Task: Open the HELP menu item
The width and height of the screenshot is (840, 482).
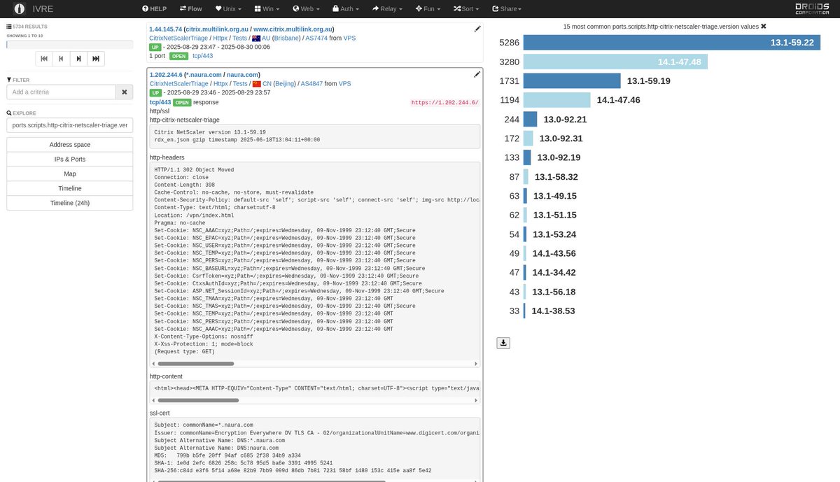Action: click(155, 9)
